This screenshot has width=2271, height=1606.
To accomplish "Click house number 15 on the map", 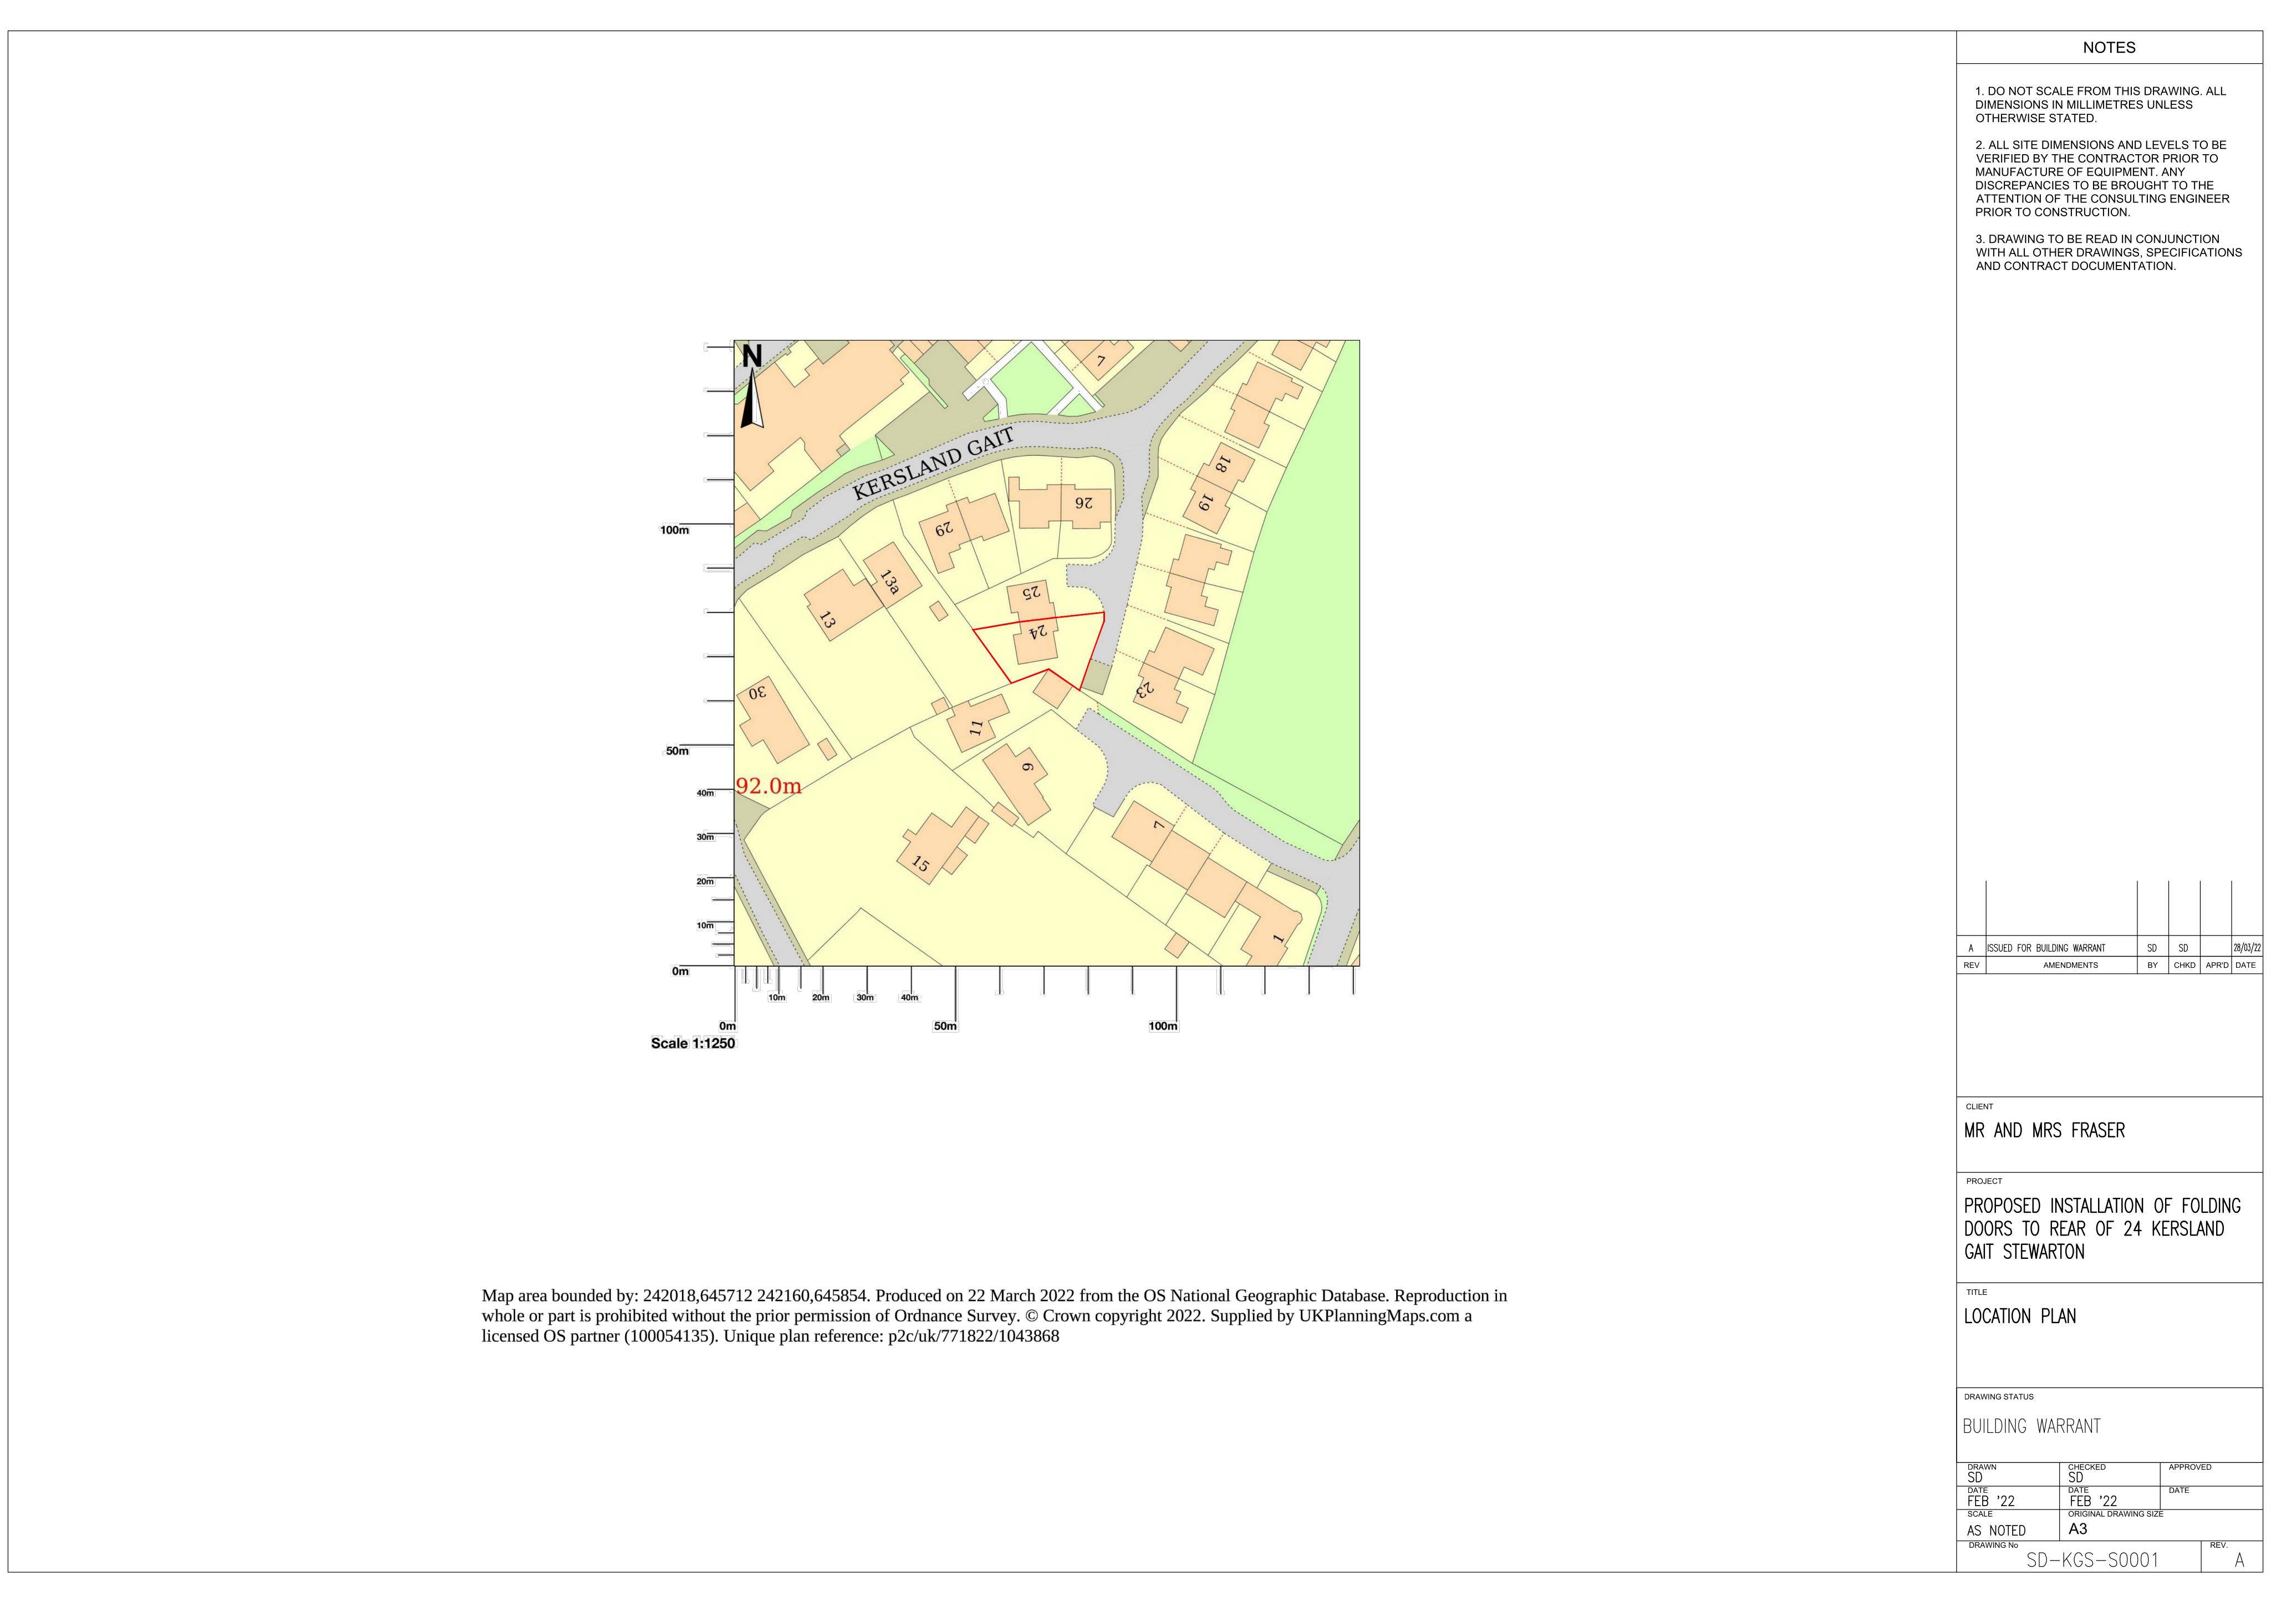I will (x=920, y=864).
